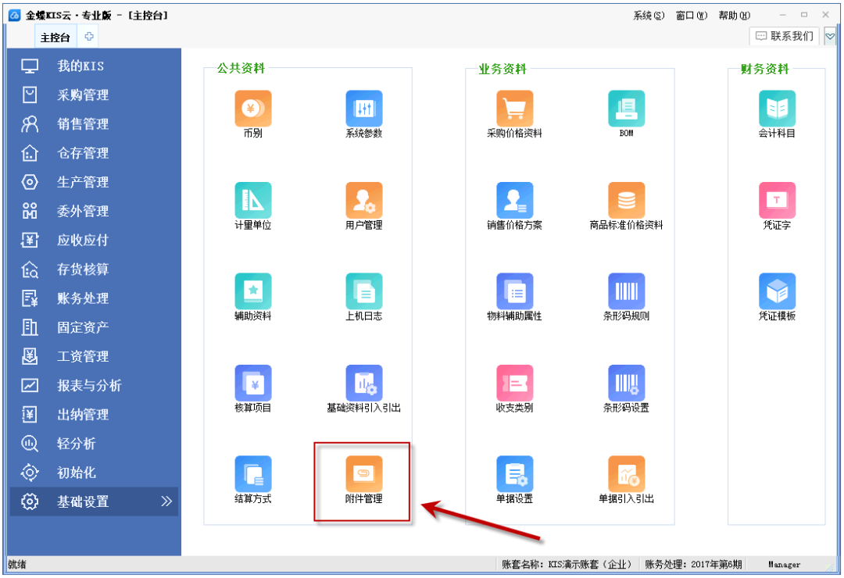Open 基础资料引入引出 import/export

(364, 384)
